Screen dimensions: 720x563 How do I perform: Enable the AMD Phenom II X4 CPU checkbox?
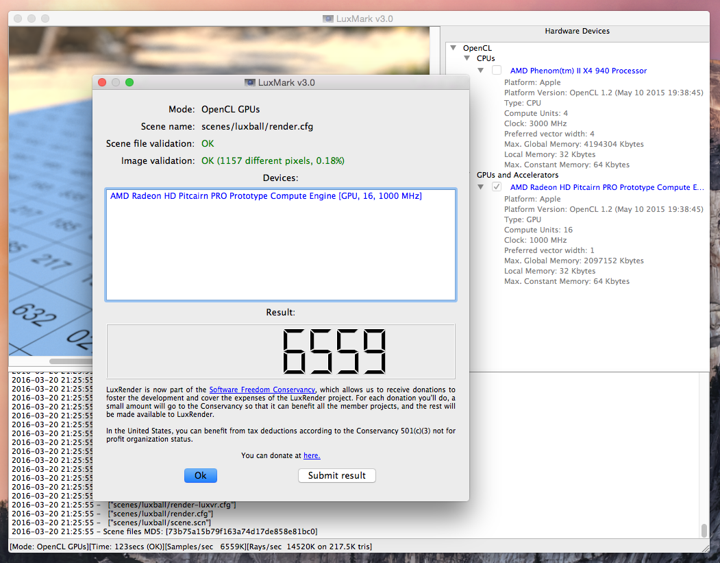[x=497, y=71]
